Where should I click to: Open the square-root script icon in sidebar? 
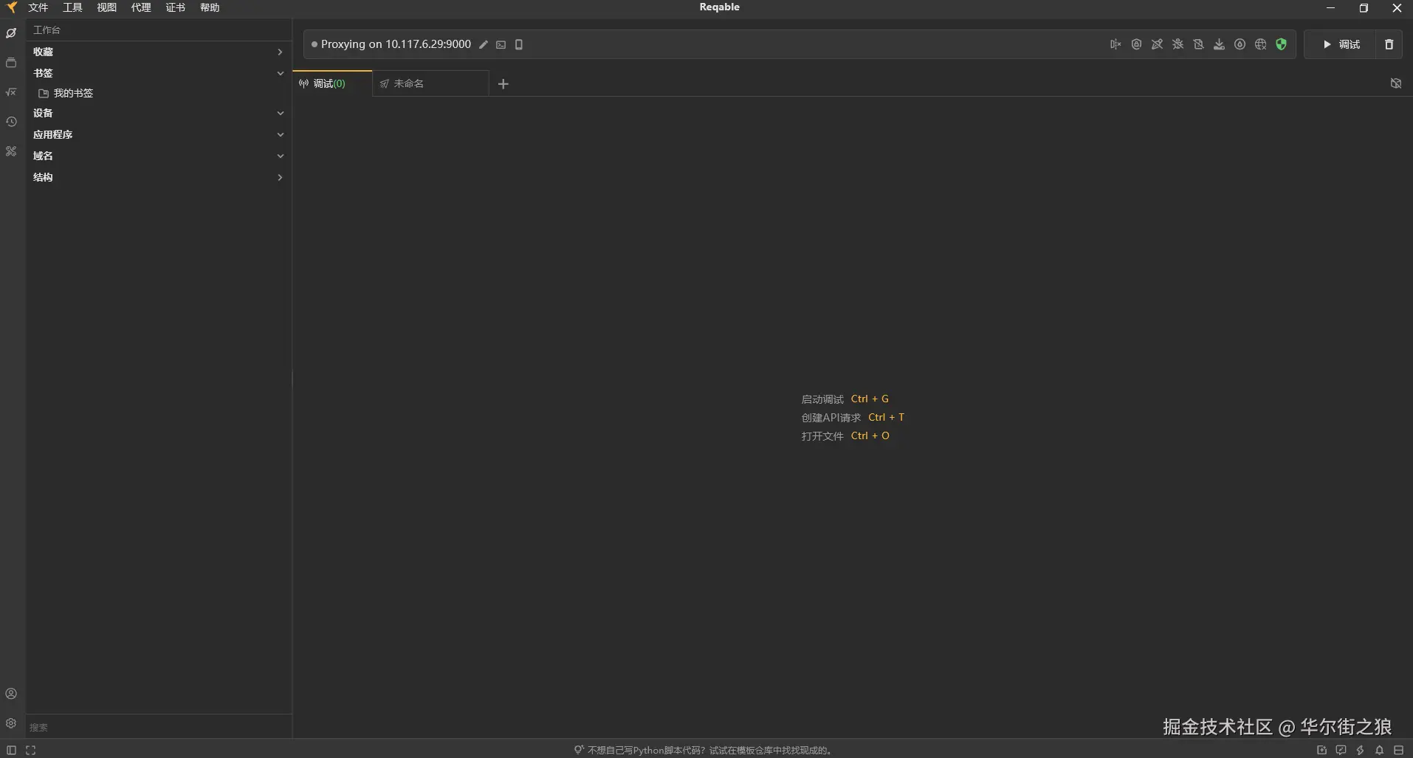coord(11,92)
